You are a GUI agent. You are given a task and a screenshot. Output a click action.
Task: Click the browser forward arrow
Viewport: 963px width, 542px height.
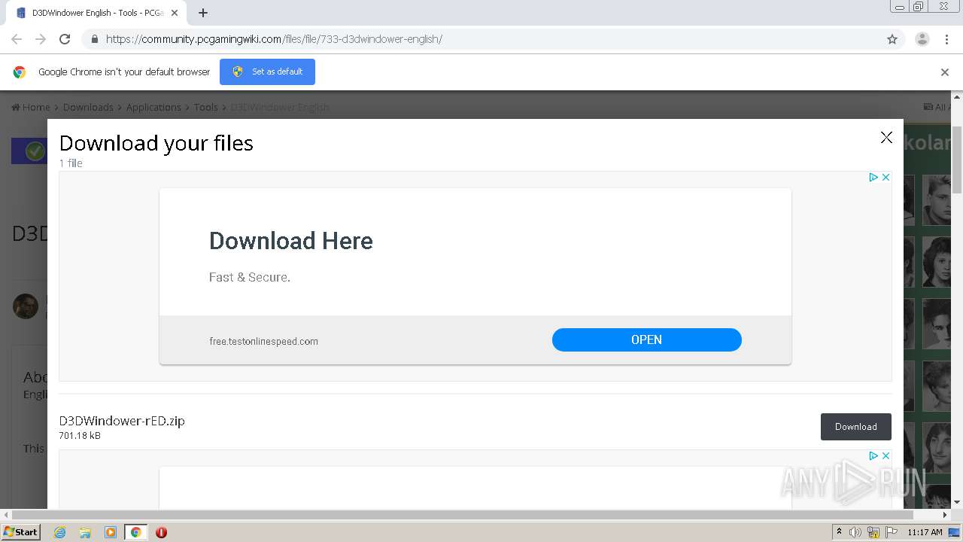coord(41,39)
